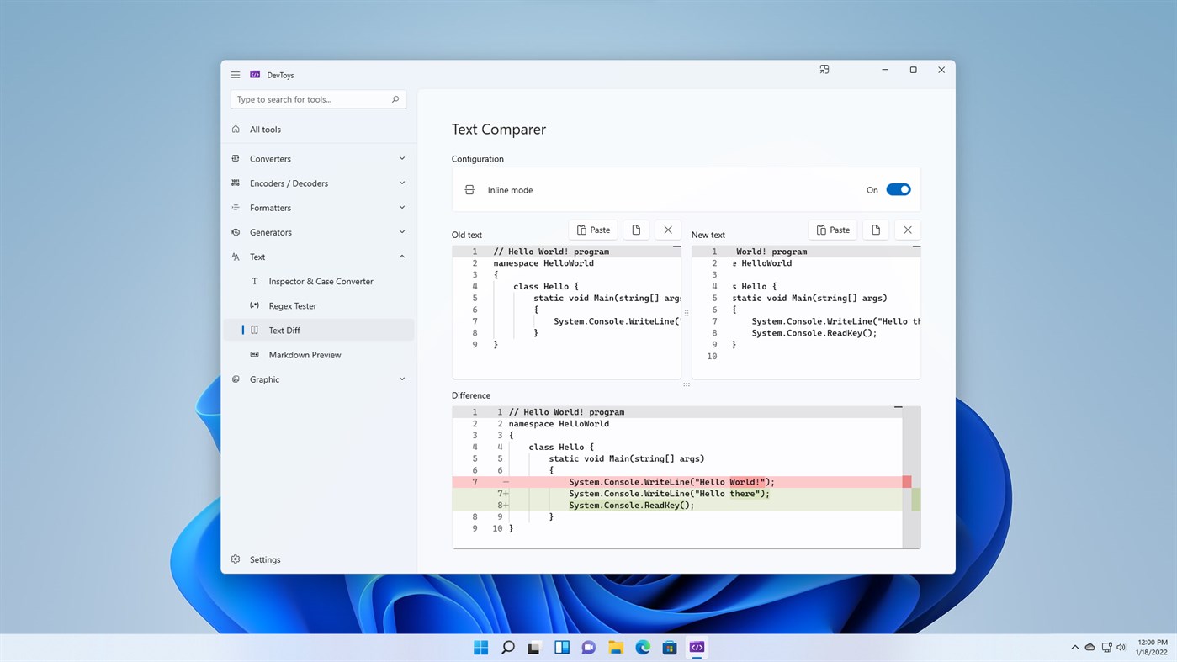Copy new text using the file icon

pyautogui.click(x=875, y=229)
